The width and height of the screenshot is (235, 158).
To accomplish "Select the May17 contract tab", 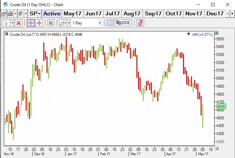I will [x=73, y=14].
